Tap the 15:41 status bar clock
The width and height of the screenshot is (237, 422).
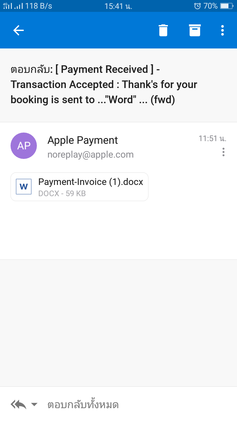[118, 6]
